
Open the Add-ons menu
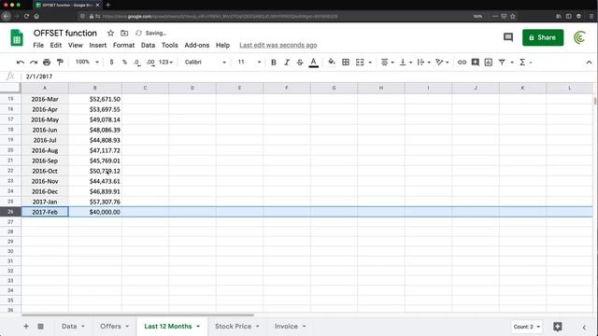197,45
